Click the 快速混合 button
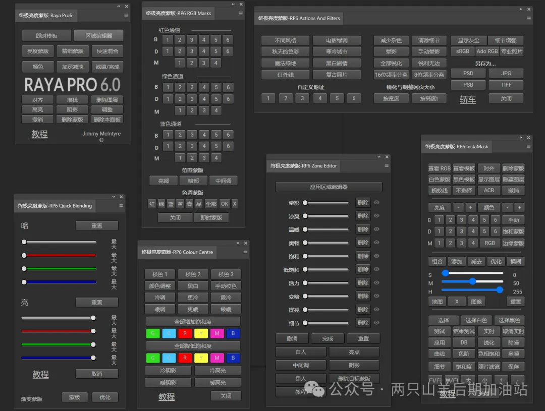The height and width of the screenshot is (411, 545). [x=107, y=51]
